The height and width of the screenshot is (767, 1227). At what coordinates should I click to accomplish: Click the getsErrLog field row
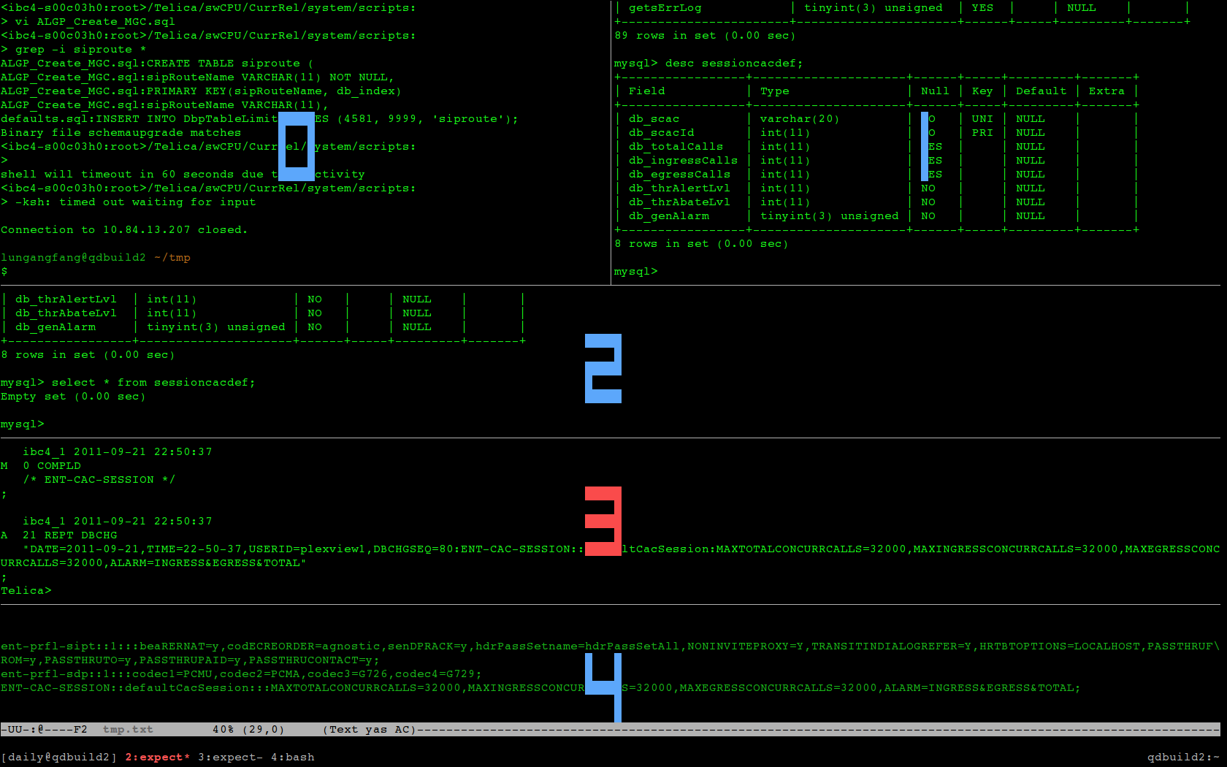903,8
